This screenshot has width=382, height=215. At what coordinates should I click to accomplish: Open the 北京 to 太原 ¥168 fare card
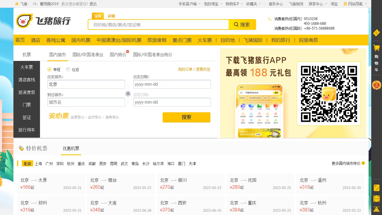51,184
